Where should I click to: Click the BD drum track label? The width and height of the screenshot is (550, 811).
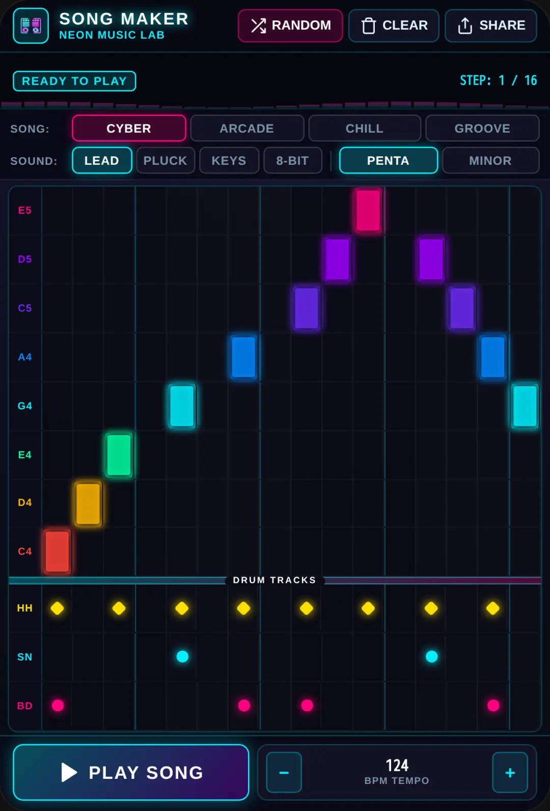click(25, 706)
